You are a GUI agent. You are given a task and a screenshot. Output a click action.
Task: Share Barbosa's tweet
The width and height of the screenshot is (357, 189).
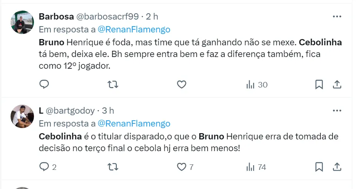click(x=337, y=84)
